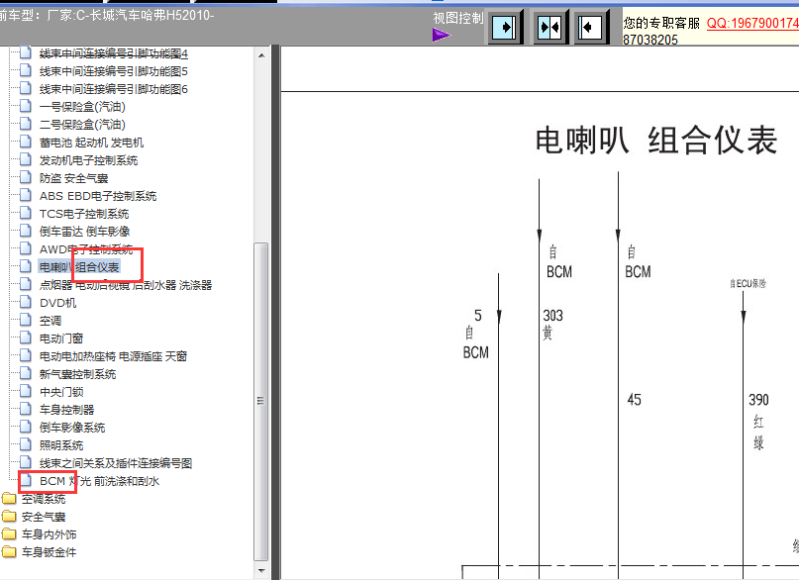This screenshot has height=580, width=799.
Task: Click page icon beside 防盗 安全气囊
Action: pyautogui.click(x=26, y=177)
